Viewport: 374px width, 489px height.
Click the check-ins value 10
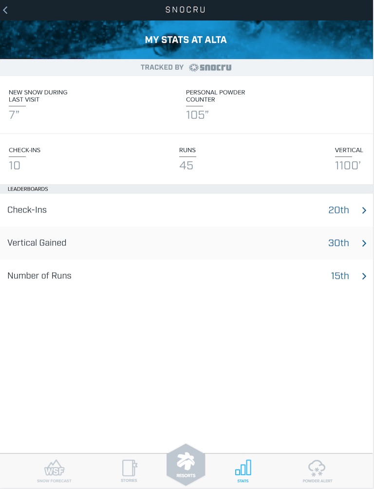click(14, 165)
